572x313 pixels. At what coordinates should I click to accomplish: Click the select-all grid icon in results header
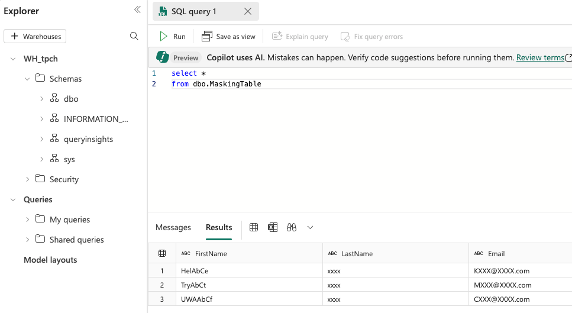coord(162,253)
